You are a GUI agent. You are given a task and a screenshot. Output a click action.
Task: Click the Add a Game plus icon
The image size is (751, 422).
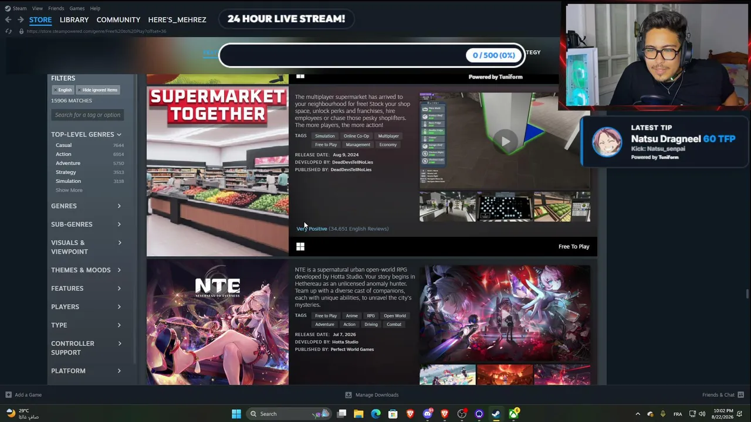point(8,395)
